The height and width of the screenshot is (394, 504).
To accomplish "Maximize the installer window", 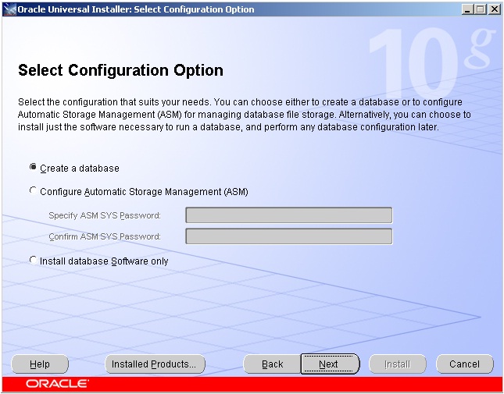I will click(x=481, y=9).
